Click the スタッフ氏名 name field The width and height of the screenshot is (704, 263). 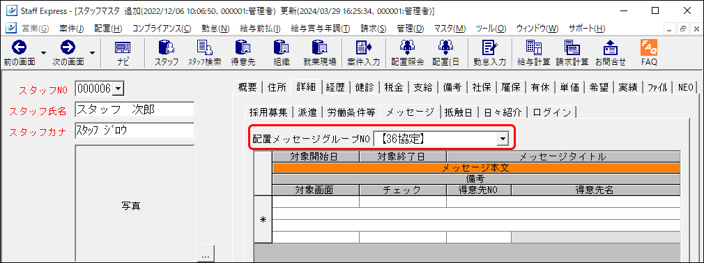[135, 110]
